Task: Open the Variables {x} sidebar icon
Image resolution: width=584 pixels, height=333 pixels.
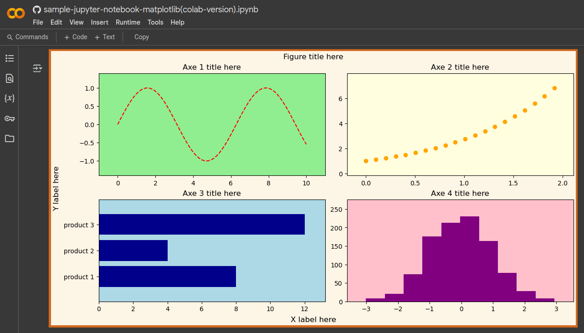Action: click(10, 98)
